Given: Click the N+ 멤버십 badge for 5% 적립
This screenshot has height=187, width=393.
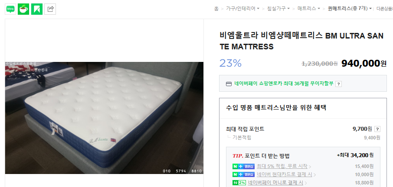Looking at the screenshot, I should coord(243,166).
